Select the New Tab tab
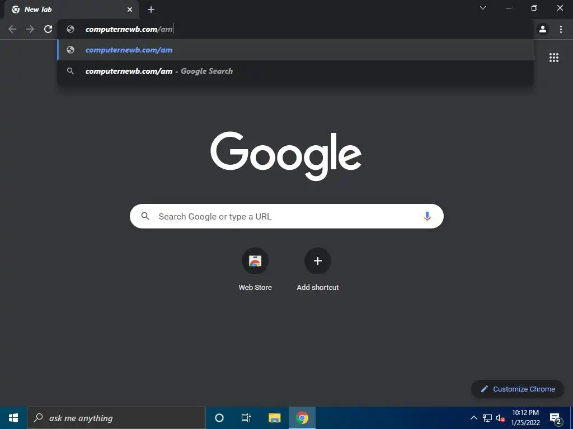The height and width of the screenshot is (429, 573). tap(71, 9)
